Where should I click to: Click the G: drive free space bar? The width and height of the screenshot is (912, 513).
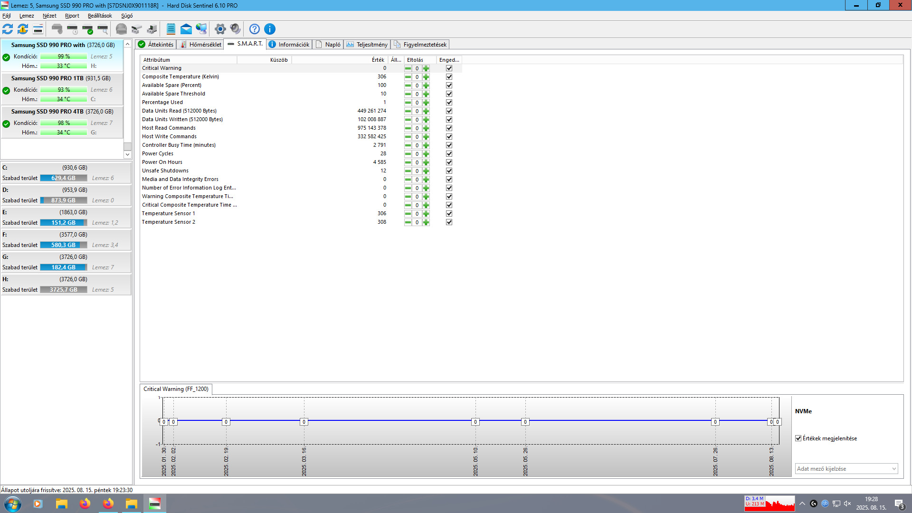64,267
